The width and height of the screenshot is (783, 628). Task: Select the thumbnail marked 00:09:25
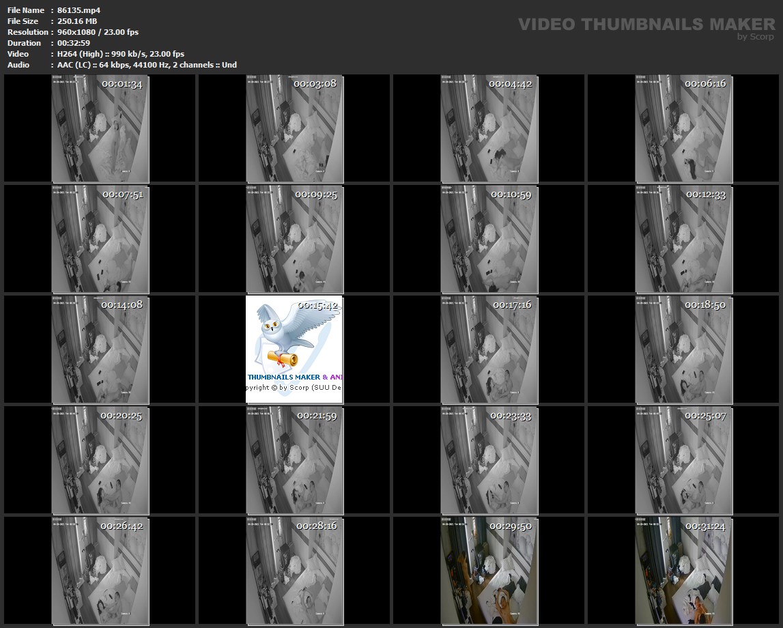(x=294, y=240)
